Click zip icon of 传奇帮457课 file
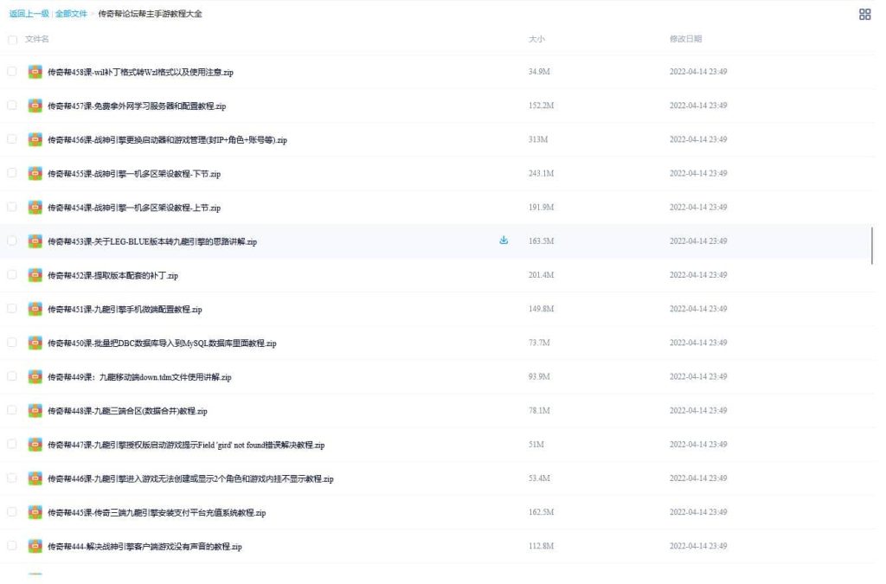 35,106
